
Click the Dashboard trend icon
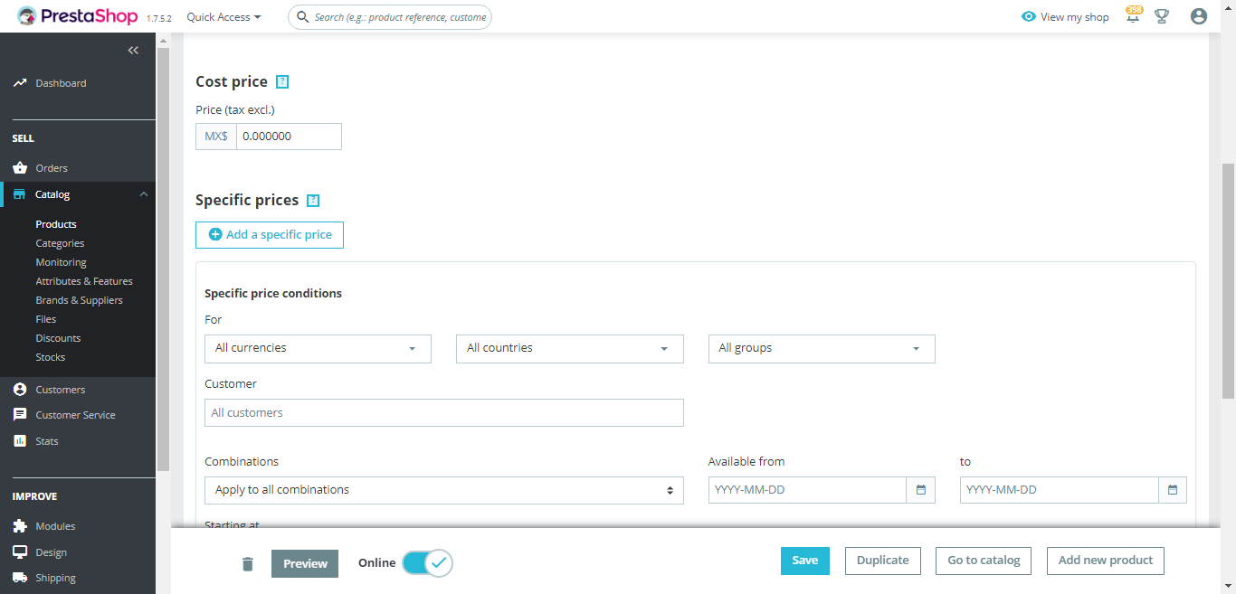point(20,83)
